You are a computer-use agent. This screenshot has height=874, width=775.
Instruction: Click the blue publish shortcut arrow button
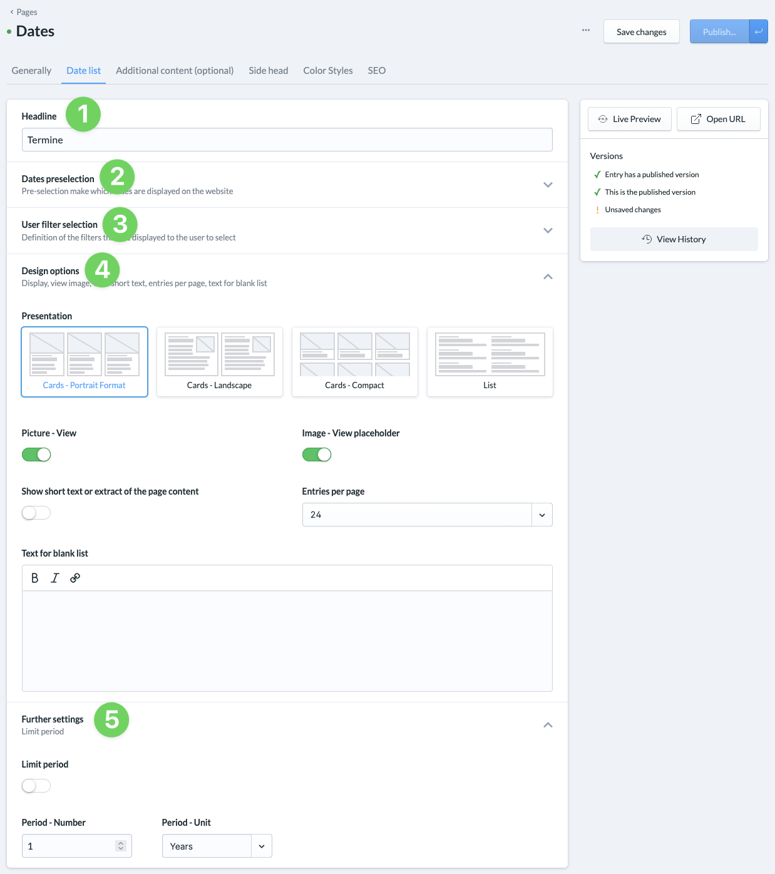coord(759,31)
